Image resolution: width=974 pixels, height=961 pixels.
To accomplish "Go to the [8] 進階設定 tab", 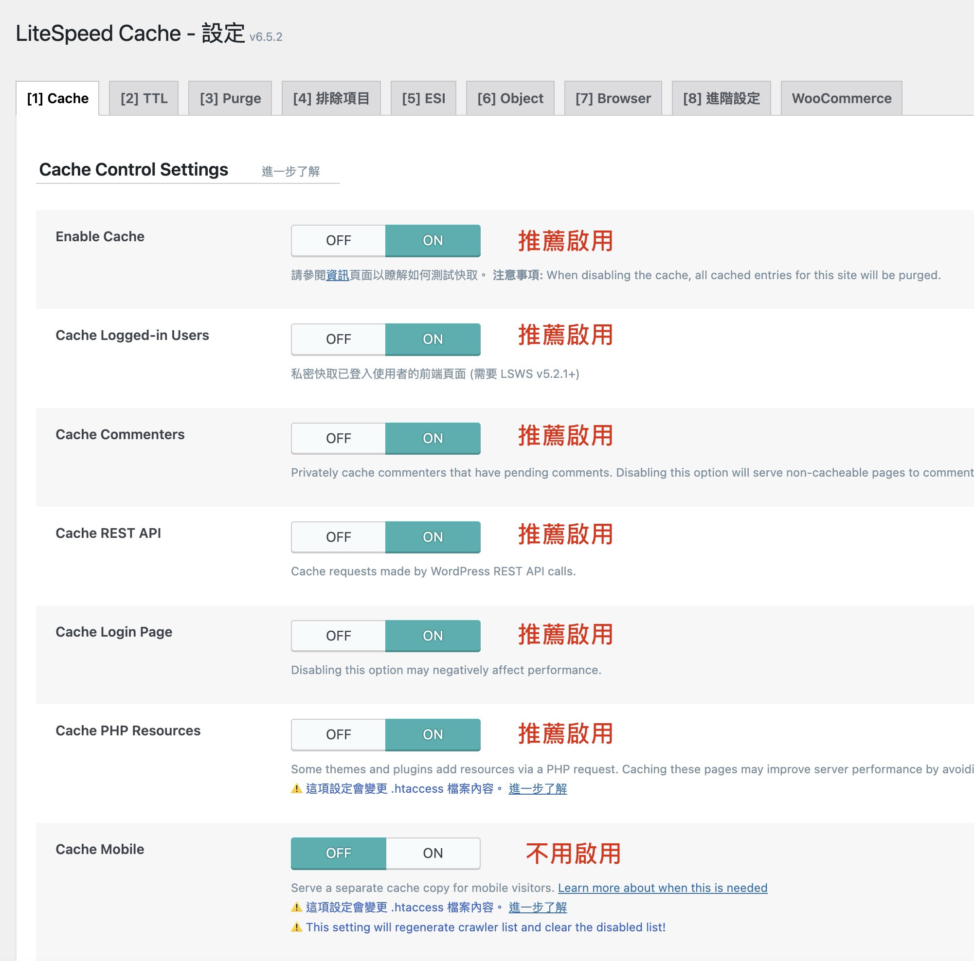I will (721, 98).
